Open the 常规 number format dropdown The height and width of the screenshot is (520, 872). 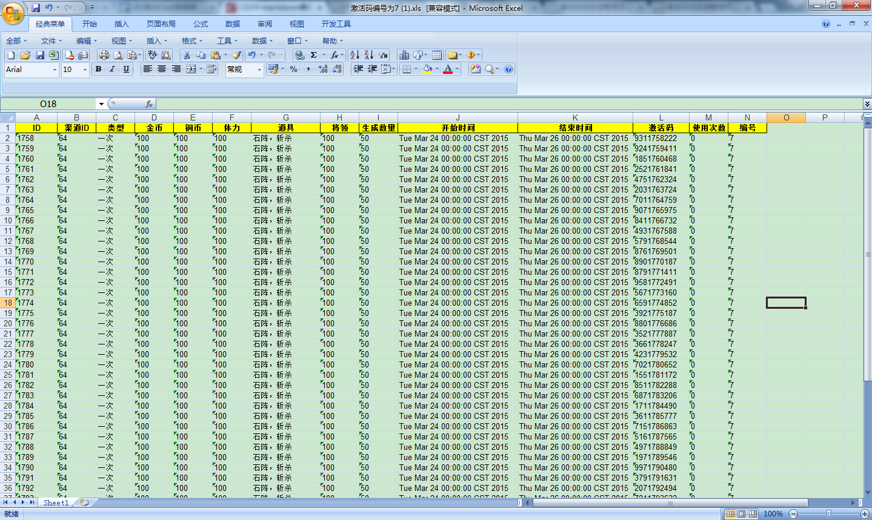[259, 70]
